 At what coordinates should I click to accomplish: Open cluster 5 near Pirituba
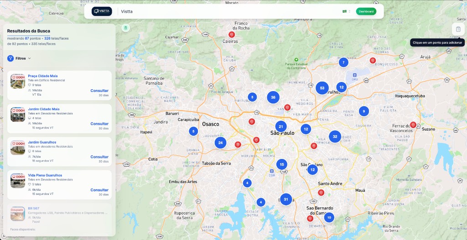tap(252, 97)
